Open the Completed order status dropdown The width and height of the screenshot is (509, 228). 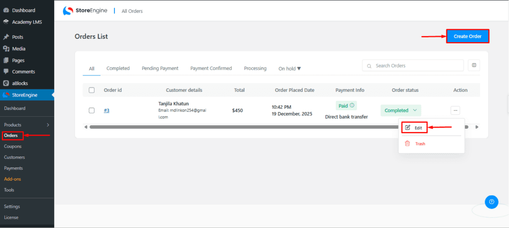pyautogui.click(x=401, y=110)
